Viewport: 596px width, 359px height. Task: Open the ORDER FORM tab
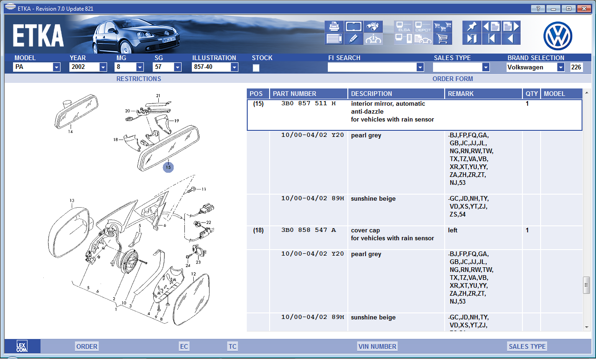tap(452, 79)
